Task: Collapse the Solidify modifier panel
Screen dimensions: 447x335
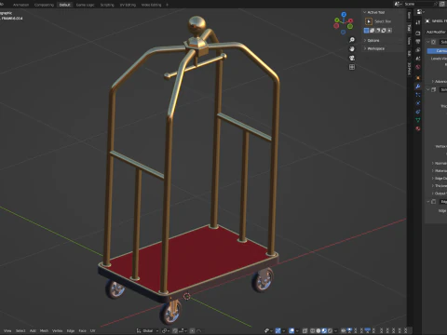Action: (428, 89)
